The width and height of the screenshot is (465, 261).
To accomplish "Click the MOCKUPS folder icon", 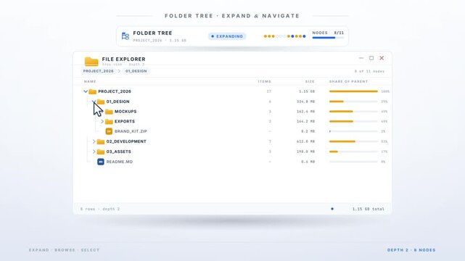I will (x=109, y=112).
